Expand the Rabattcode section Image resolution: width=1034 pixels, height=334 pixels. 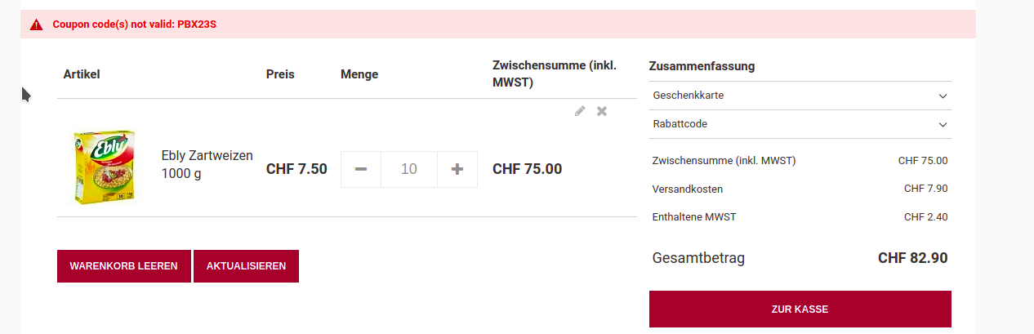pos(800,125)
